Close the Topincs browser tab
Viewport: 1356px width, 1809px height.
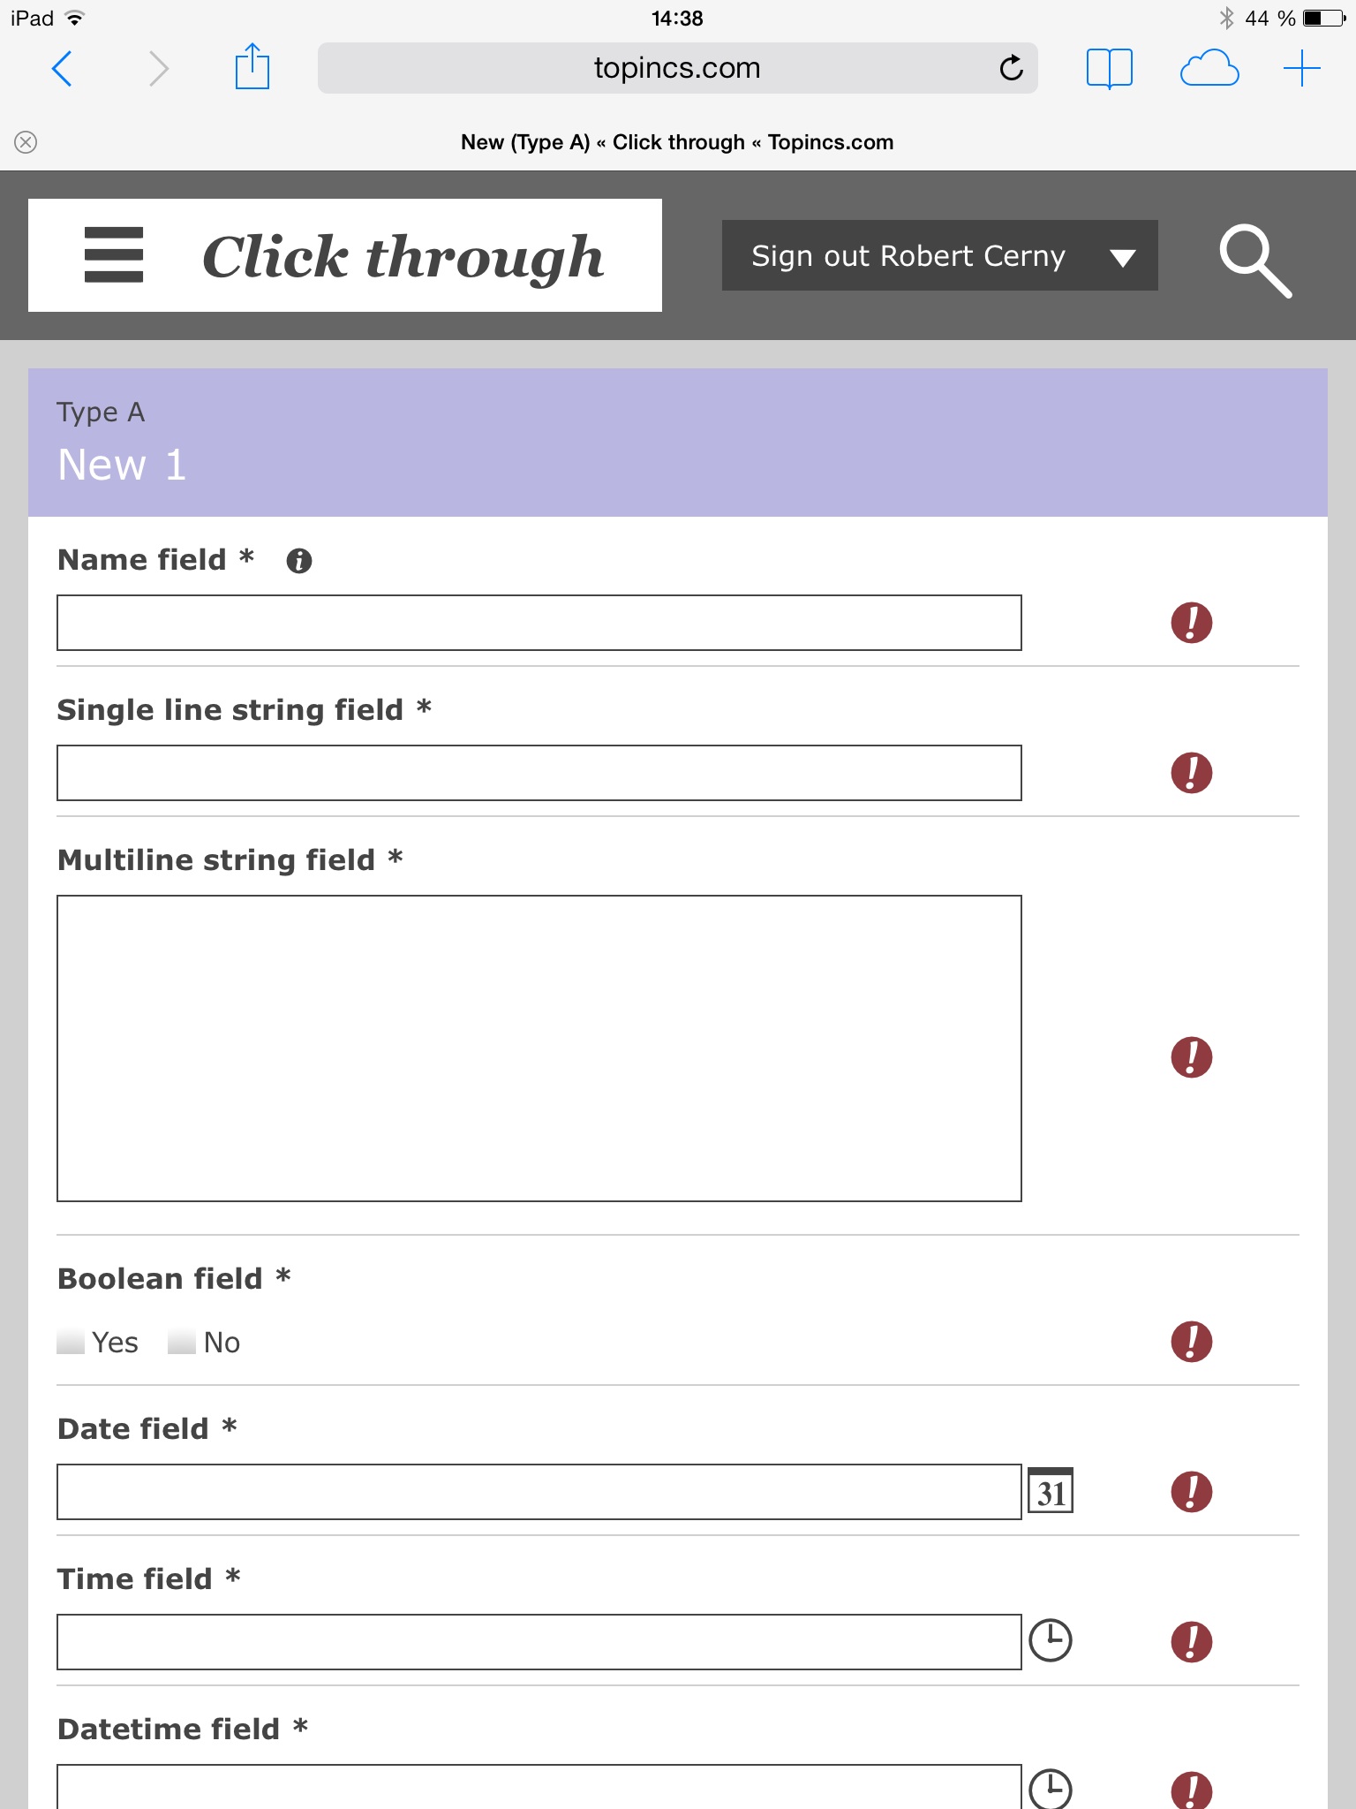[26, 142]
